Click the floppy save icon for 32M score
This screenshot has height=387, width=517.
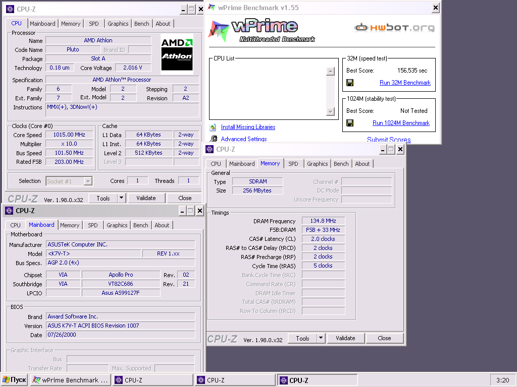point(350,83)
